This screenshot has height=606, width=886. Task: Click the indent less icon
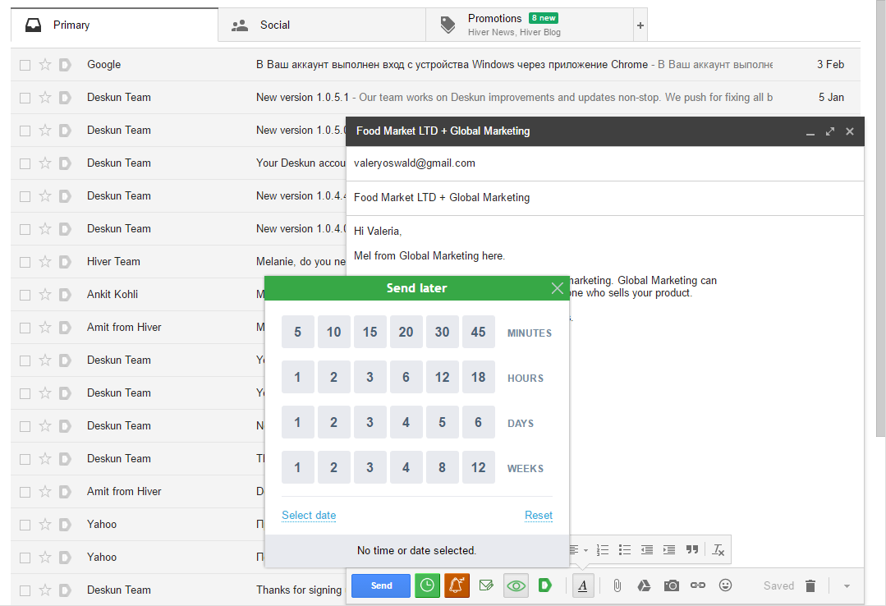647,550
